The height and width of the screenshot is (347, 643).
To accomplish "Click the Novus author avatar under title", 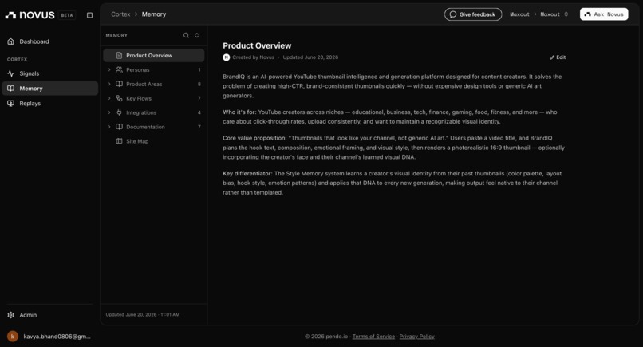I will 227,57.
